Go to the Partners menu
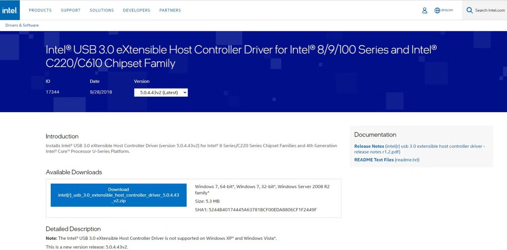Screen dimensions: 507x250 (x=170, y=10)
